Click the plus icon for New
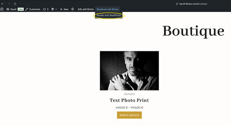Screen dimensions: 231x126 61,9
